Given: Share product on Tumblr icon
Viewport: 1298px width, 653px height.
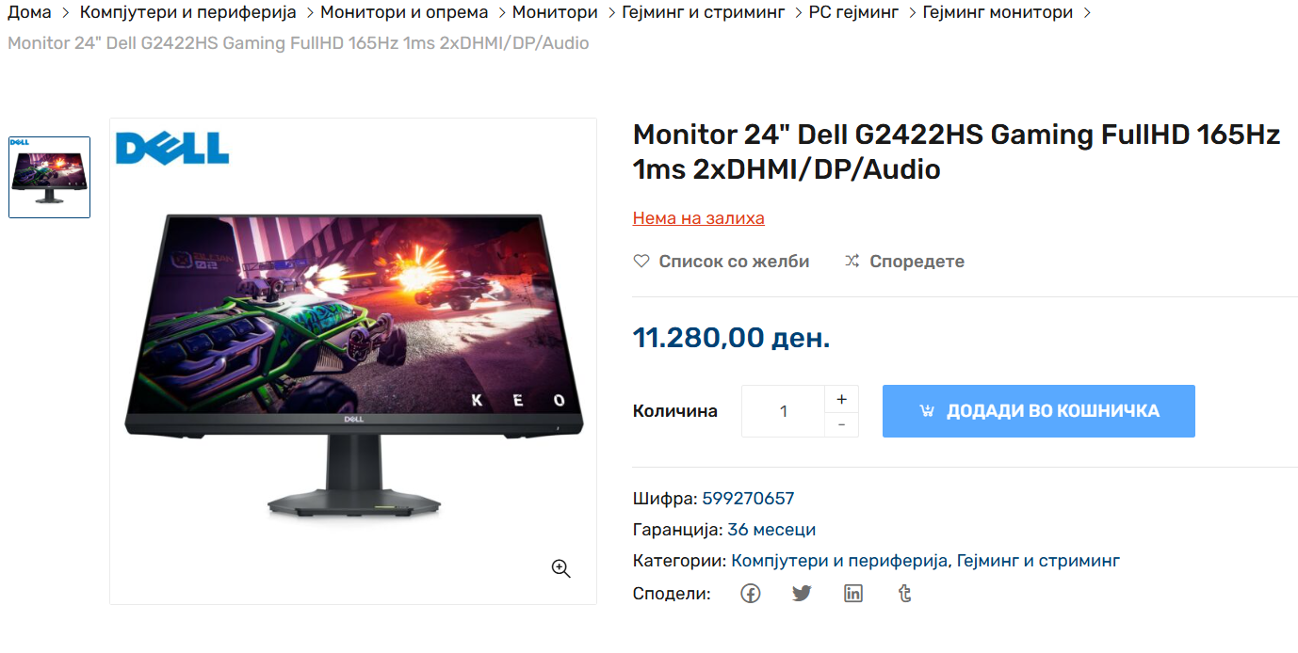Looking at the screenshot, I should pyautogui.click(x=905, y=594).
